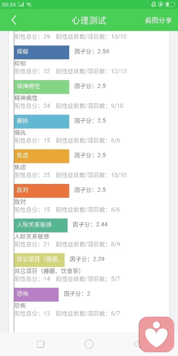Tap the 抑郁 因子分 2.54 score text

click(92, 52)
